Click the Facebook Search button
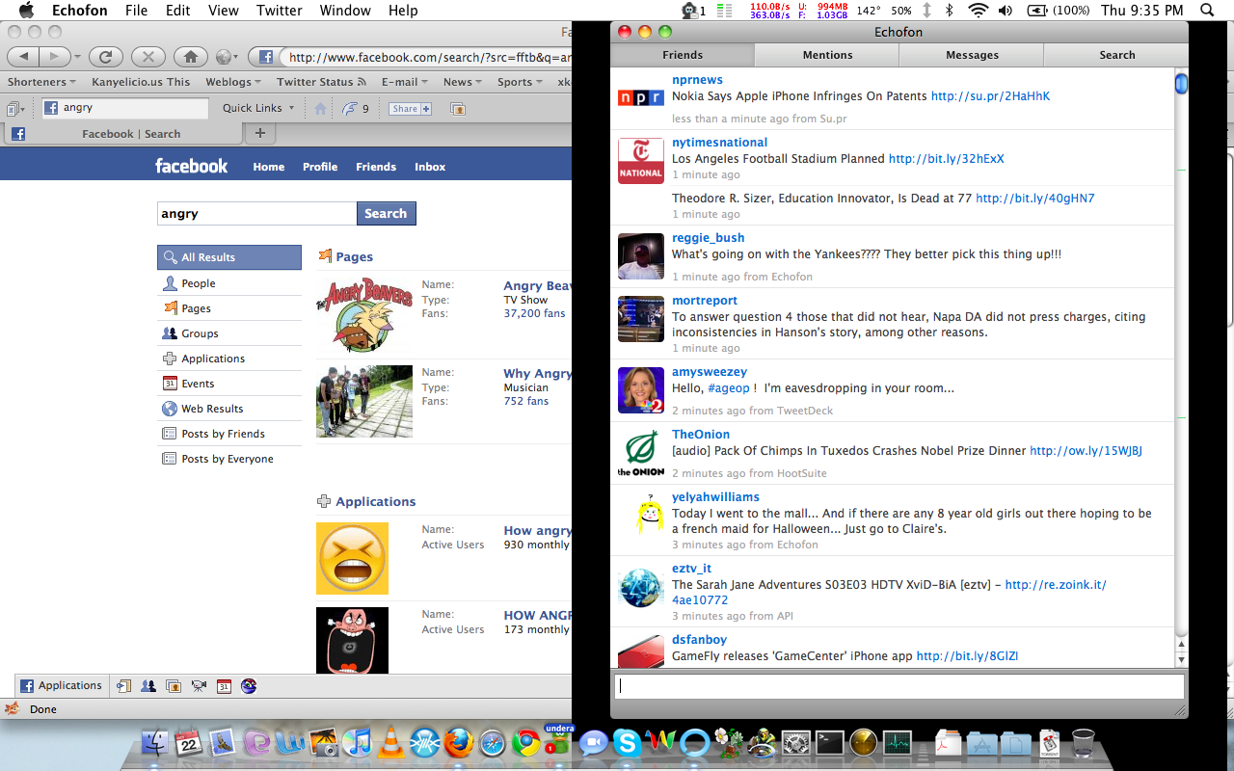1234x771 pixels. click(x=386, y=213)
